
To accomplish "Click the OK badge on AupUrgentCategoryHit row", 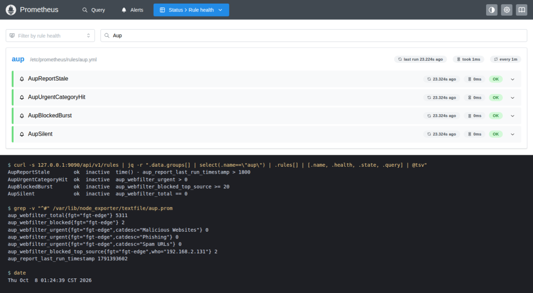I will coord(496,98).
